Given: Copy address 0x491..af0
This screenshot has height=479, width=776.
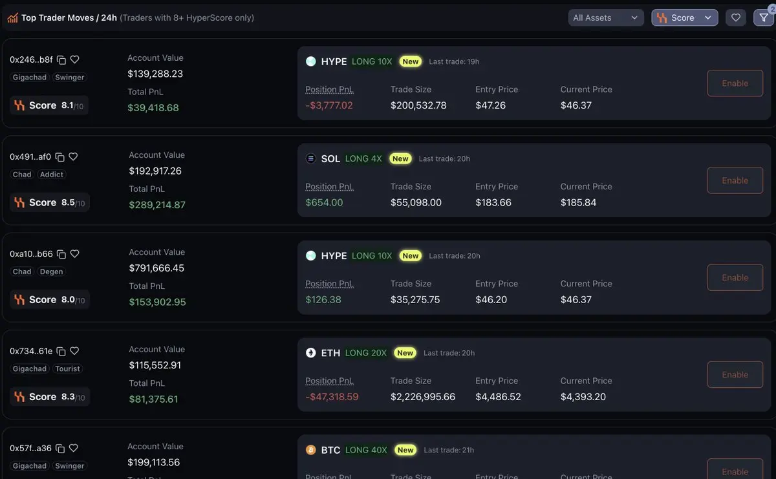Looking at the screenshot, I should pos(59,156).
